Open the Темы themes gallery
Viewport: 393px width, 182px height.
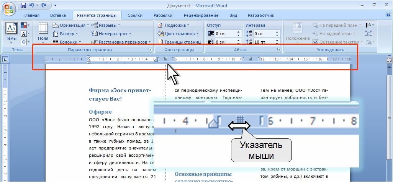point(11,32)
